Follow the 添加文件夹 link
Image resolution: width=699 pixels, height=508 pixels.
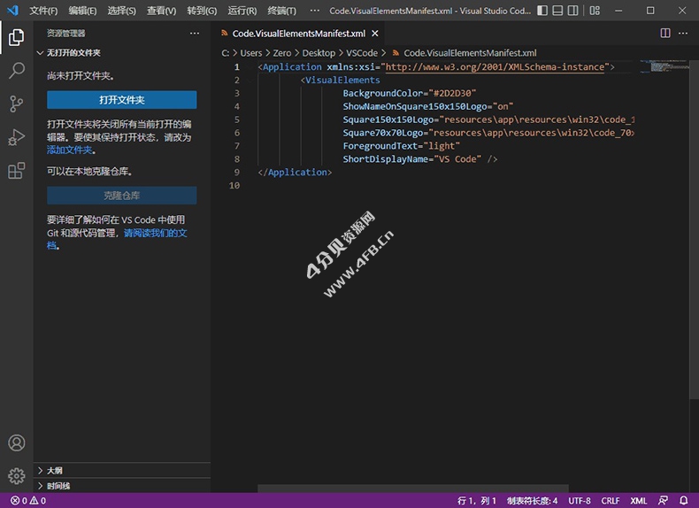(x=70, y=150)
